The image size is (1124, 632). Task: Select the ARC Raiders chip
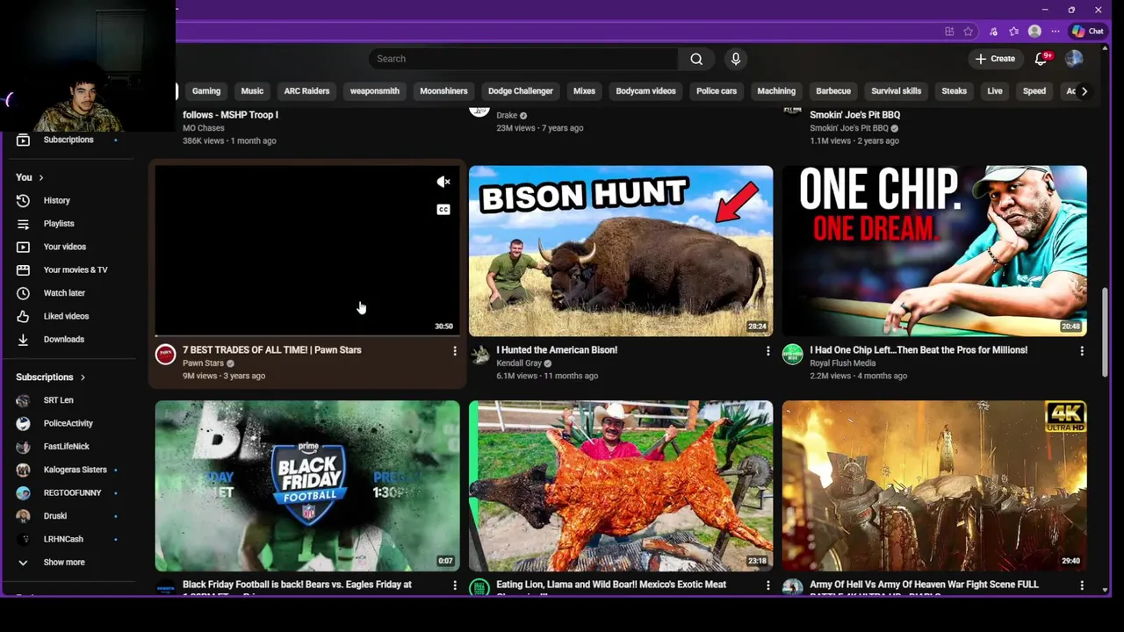pyautogui.click(x=306, y=91)
